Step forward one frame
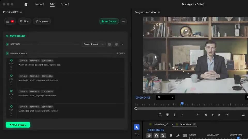 point(219,115)
